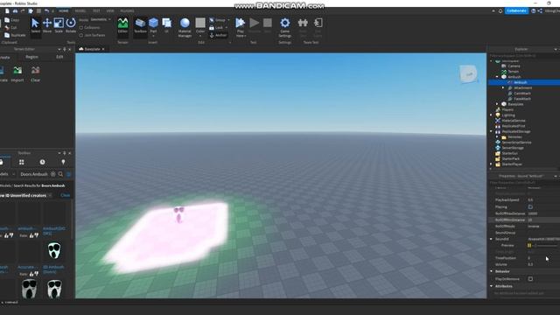This screenshot has width=560, height=315.
Task: Click the Doors Ambush search field
Action: [x=34, y=174]
